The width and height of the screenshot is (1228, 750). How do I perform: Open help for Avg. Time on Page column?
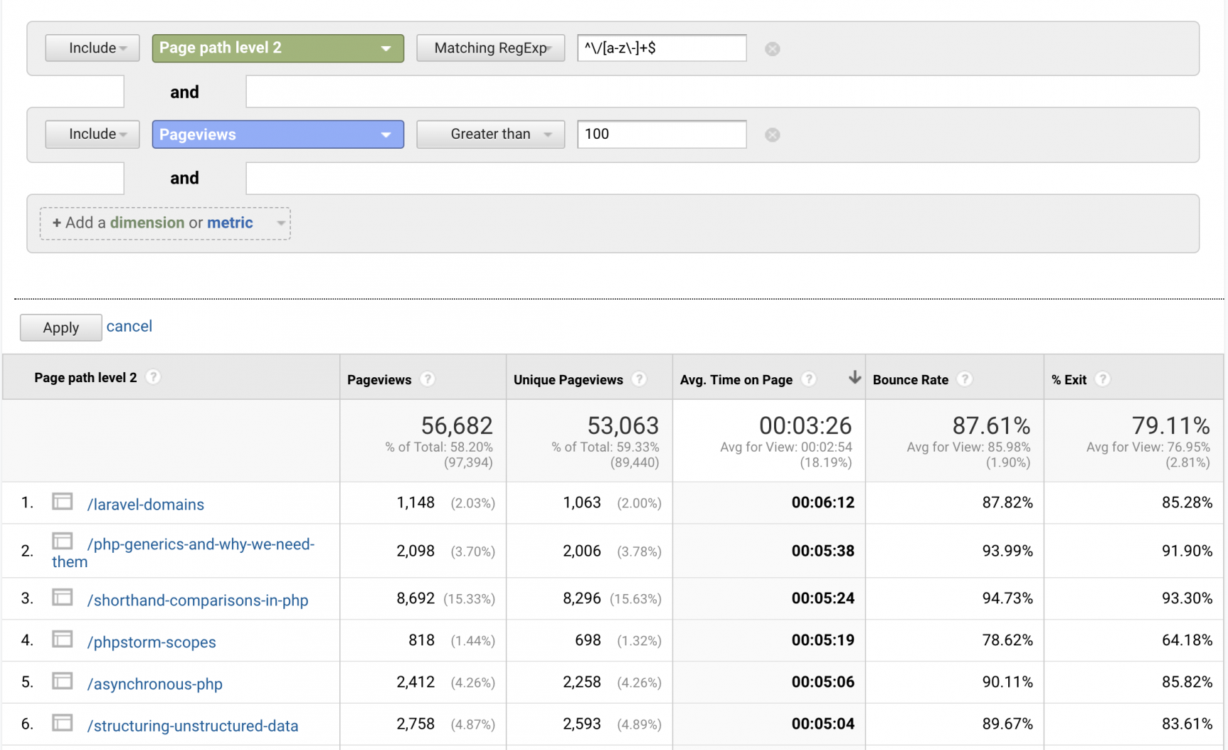pos(808,379)
